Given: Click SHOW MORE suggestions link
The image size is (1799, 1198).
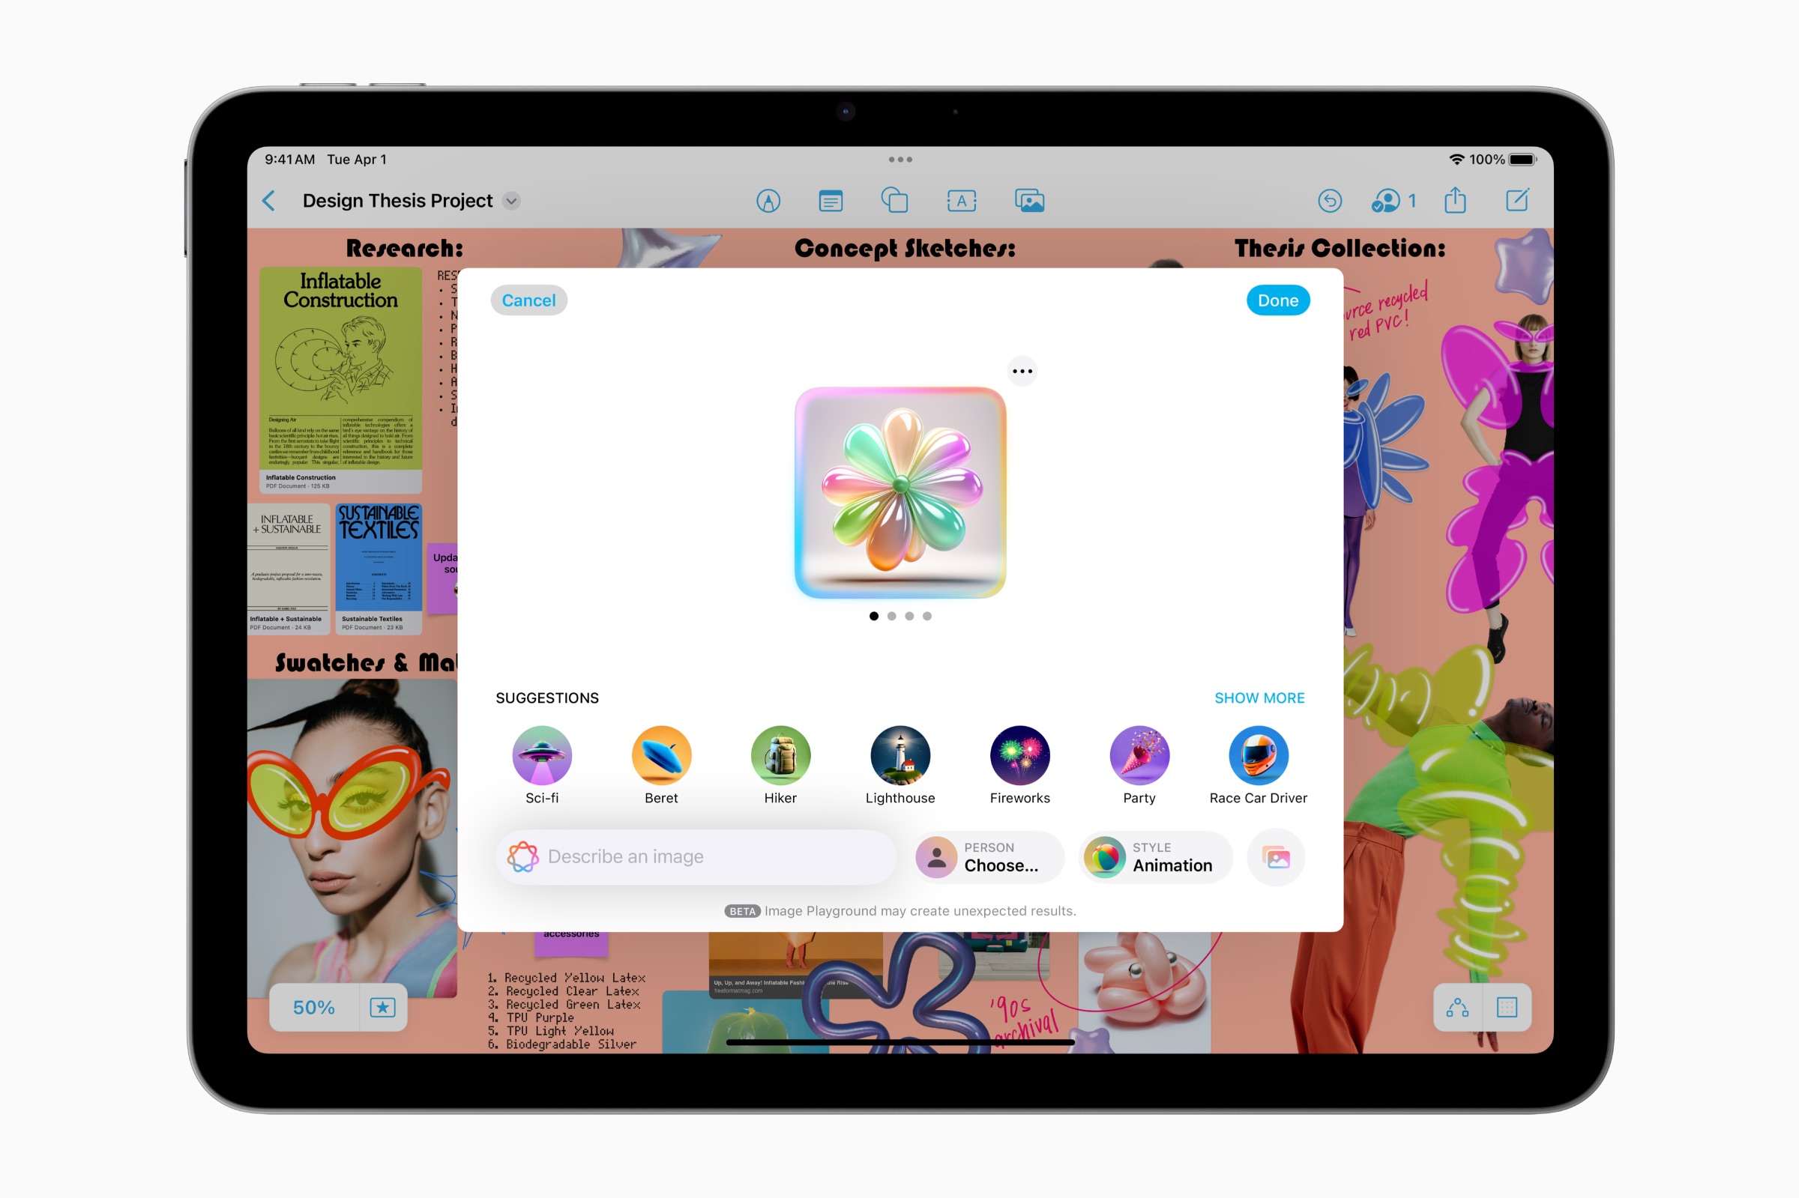Looking at the screenshot, I should pyautogui.click(x=1259, y=697).
